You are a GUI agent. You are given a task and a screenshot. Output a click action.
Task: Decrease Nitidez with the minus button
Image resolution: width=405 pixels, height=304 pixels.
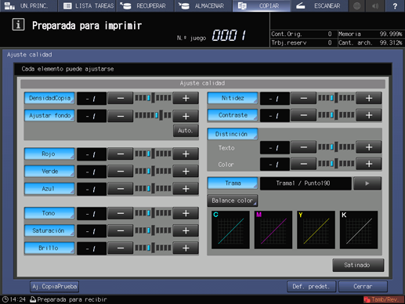coord(303,99)
